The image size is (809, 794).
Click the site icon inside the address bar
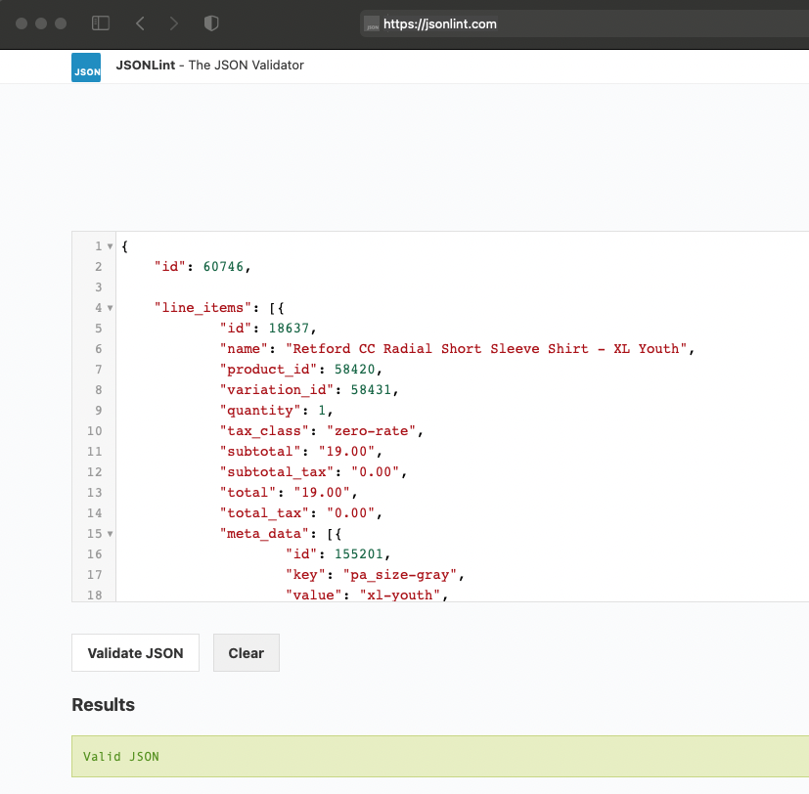(x=372, y=22)
